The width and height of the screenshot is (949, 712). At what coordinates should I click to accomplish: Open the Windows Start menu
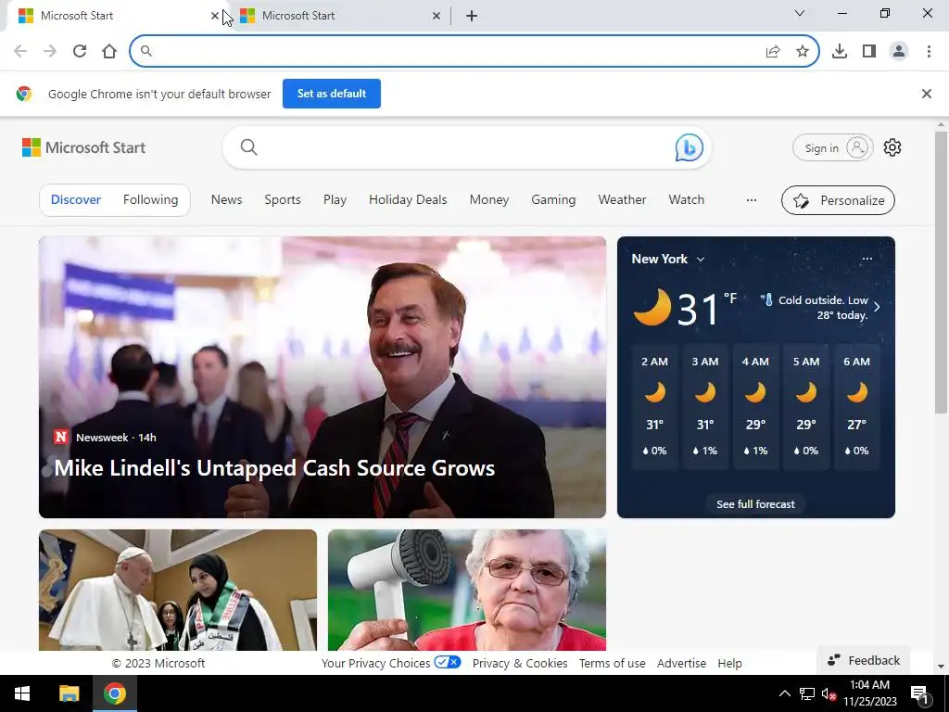22,693
